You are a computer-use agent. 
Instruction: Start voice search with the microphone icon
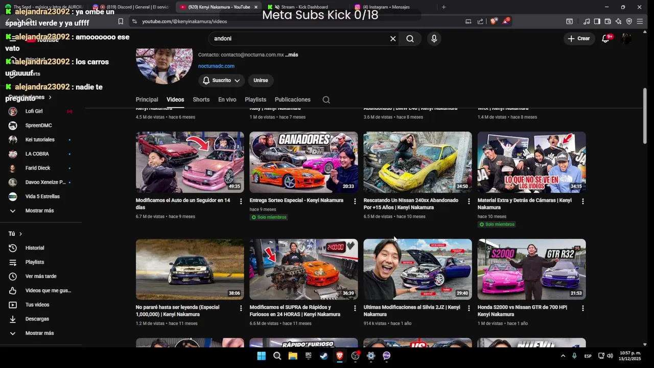pos(434,38)
